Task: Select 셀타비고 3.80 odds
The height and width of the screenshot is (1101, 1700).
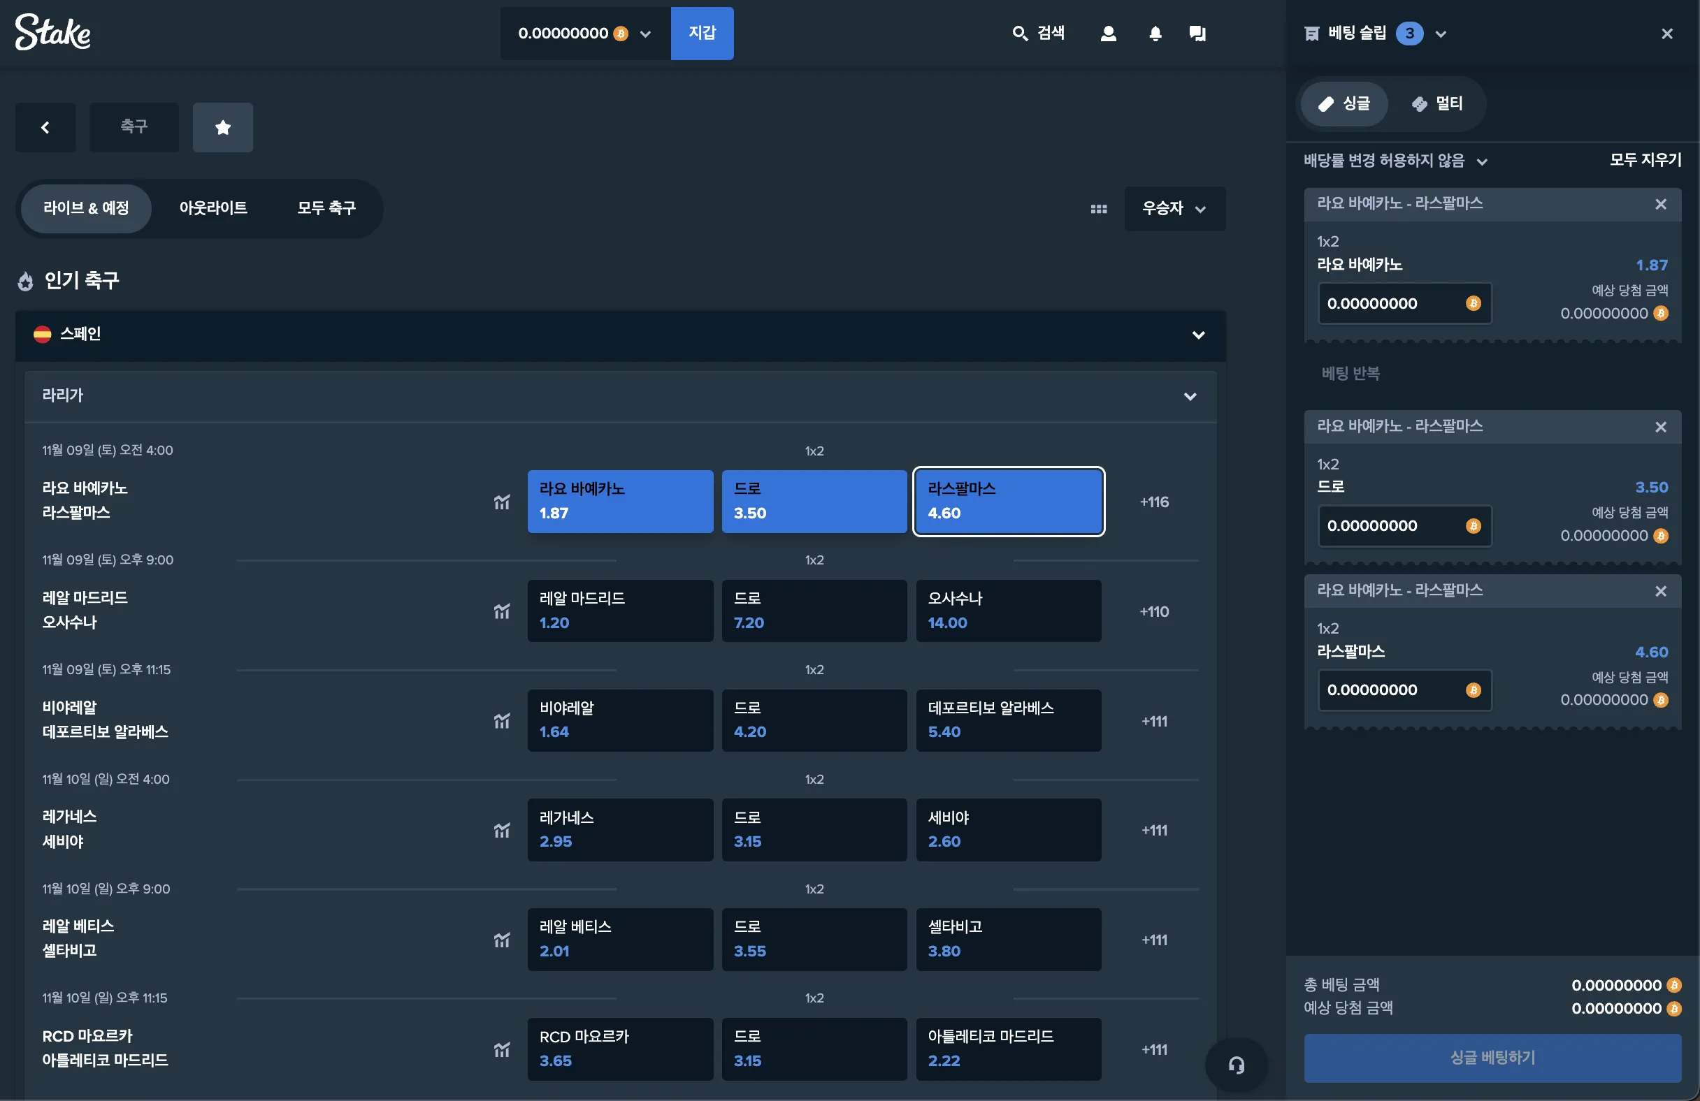Action: coord(1009,940)
